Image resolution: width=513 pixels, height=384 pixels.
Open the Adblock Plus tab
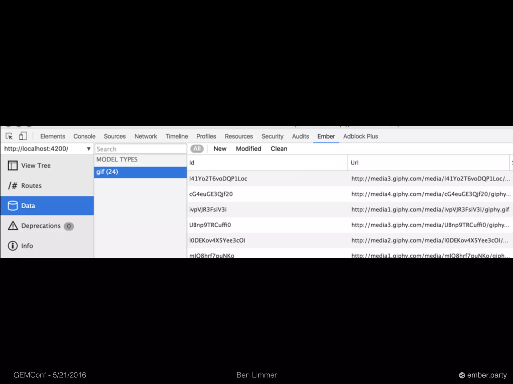[x=360, y=136]
